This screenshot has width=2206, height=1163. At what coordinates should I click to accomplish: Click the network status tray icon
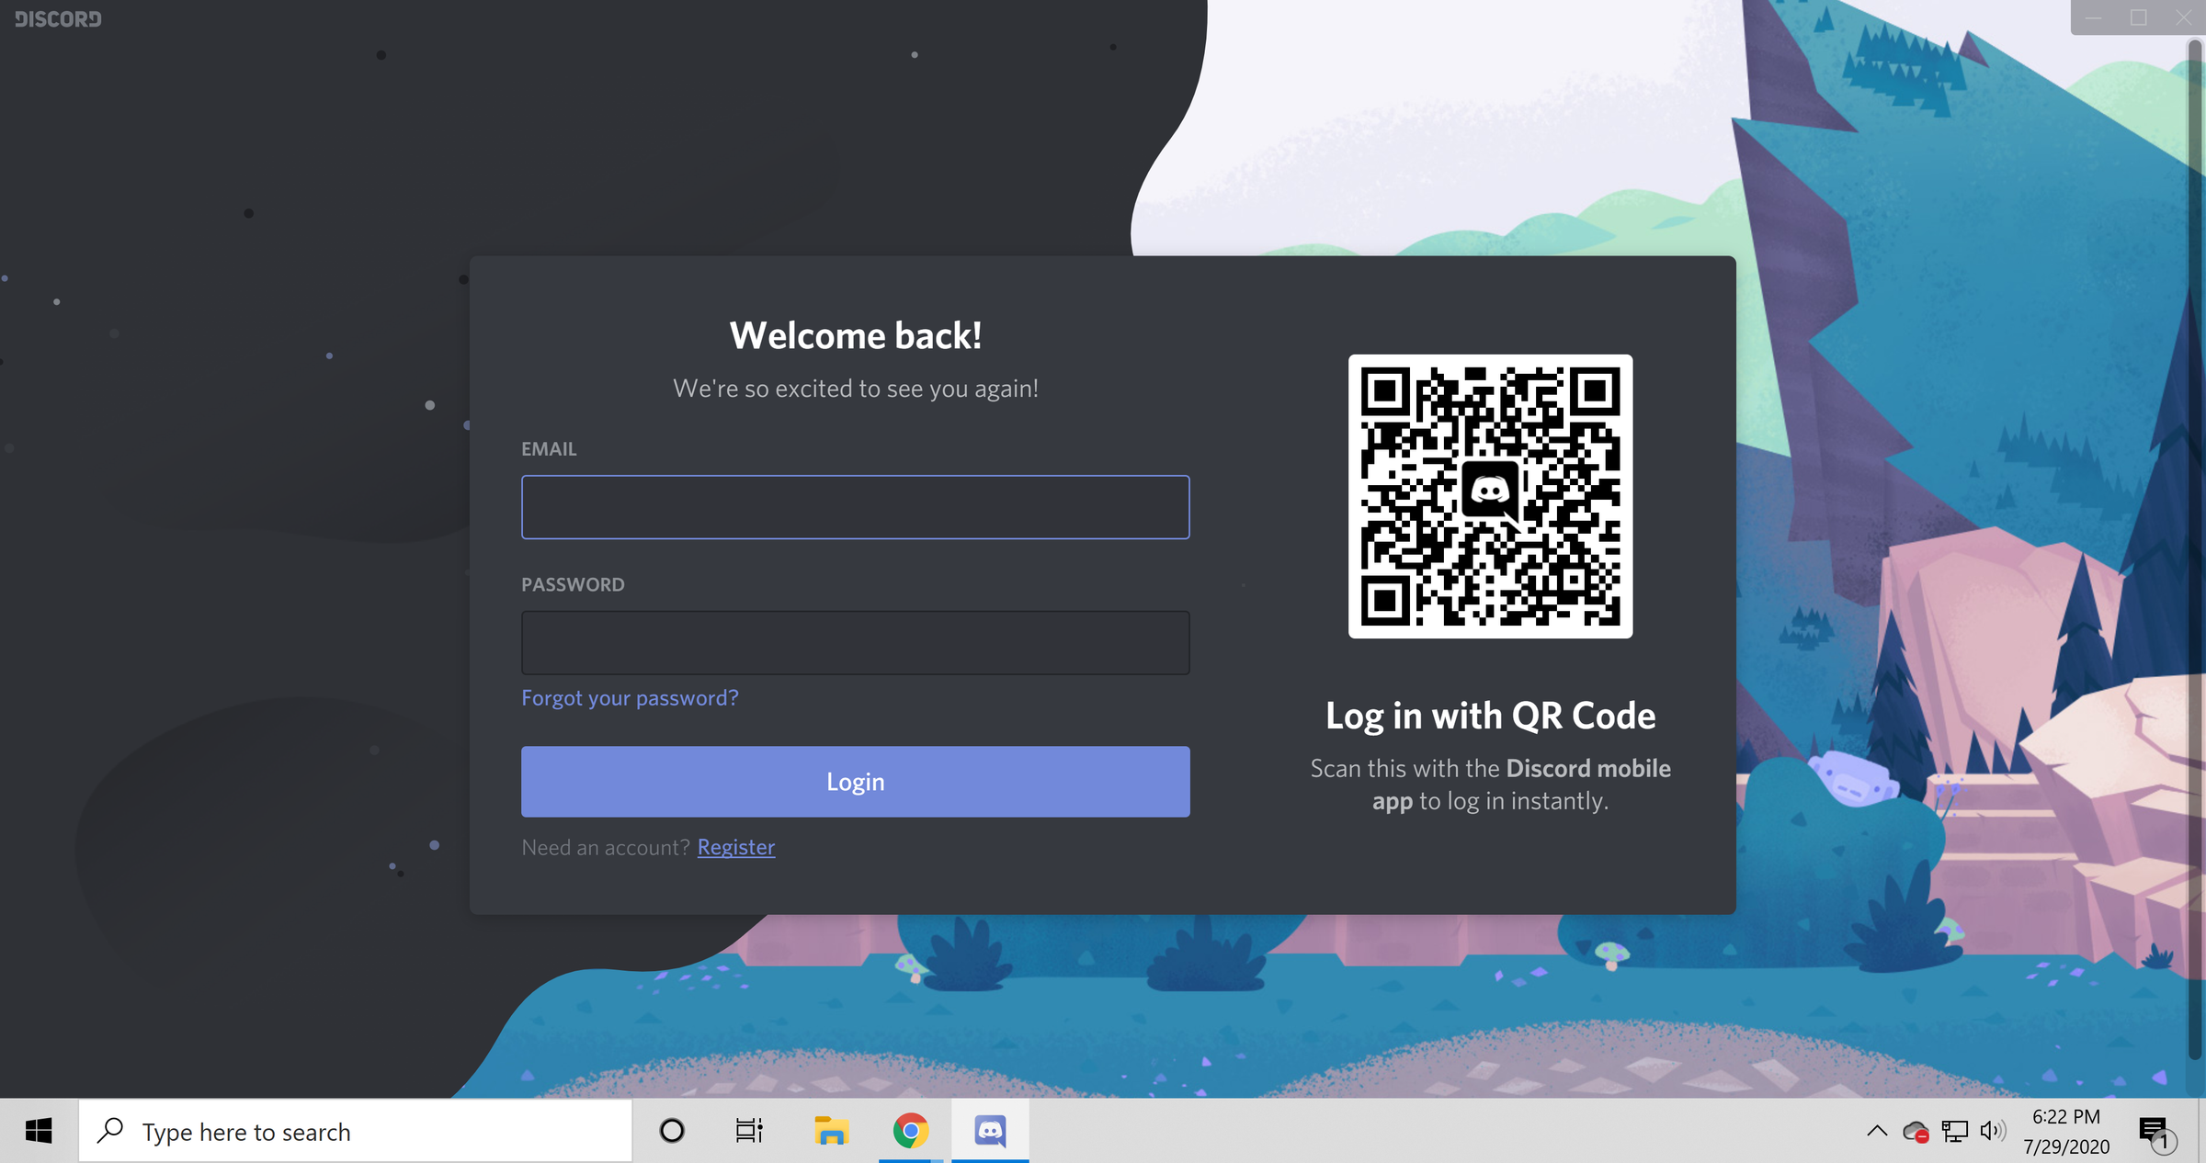tap(1955, 1133)
